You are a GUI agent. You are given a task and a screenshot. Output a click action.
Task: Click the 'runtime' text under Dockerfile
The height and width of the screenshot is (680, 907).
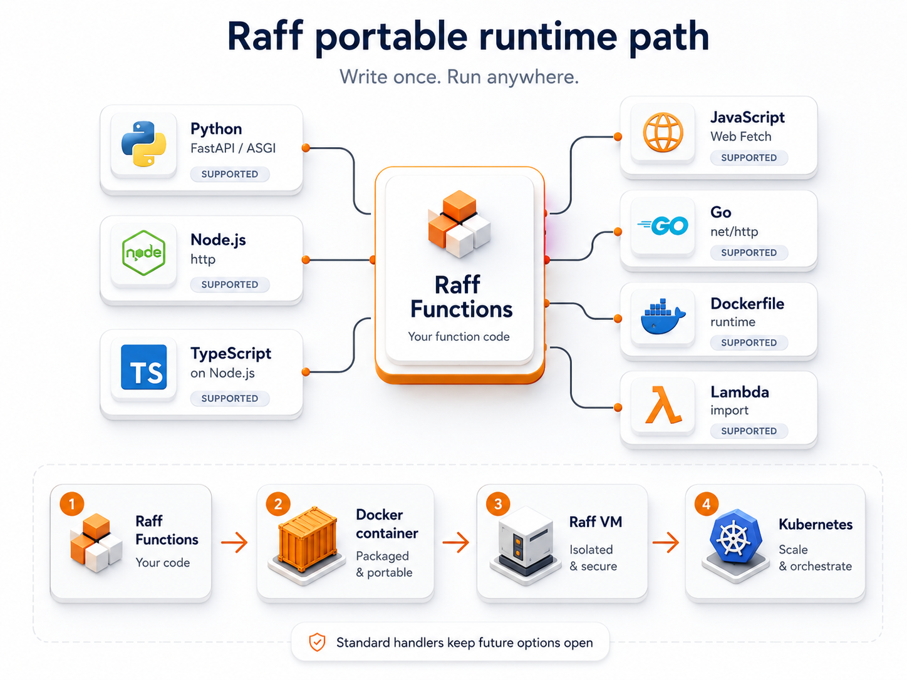coord(733,322)
